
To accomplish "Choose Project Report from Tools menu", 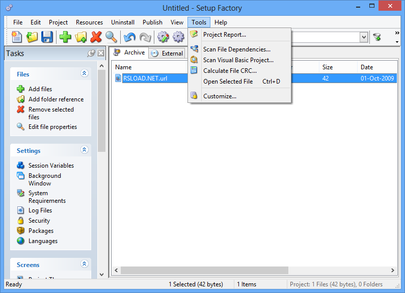I will [240, 35].
